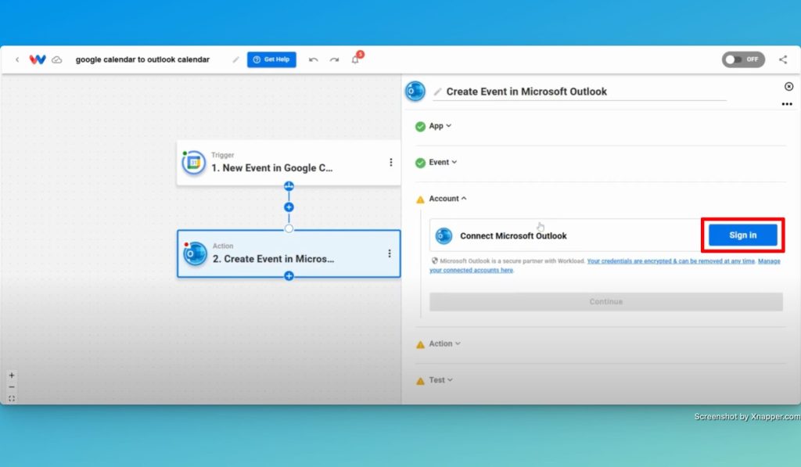The height and width of the screenshot is (467, 801).
Task: Click the Google Calendar app icon
Action: coord(194,163)
